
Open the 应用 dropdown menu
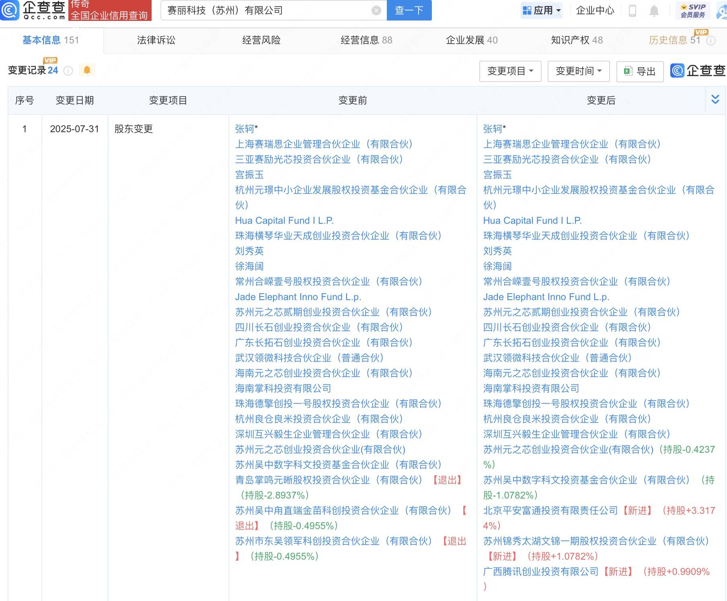542,10
